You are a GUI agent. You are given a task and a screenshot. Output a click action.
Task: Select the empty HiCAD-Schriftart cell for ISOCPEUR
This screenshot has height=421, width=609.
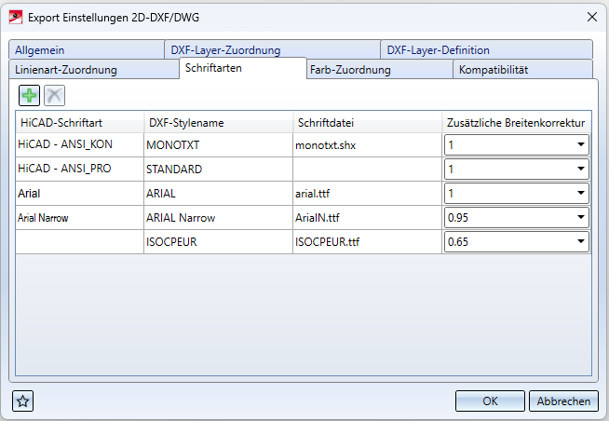coord(79,241)
